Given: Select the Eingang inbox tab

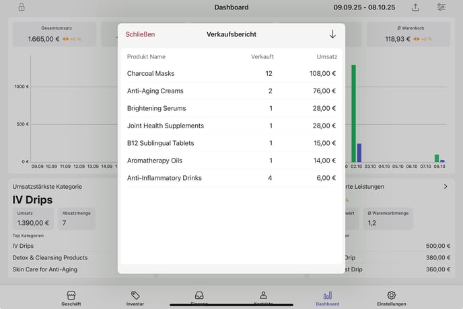Looking at the screenshot, I should [199, 296].
